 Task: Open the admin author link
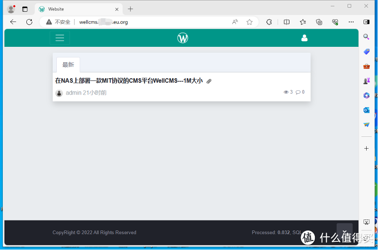click(74, 93)
